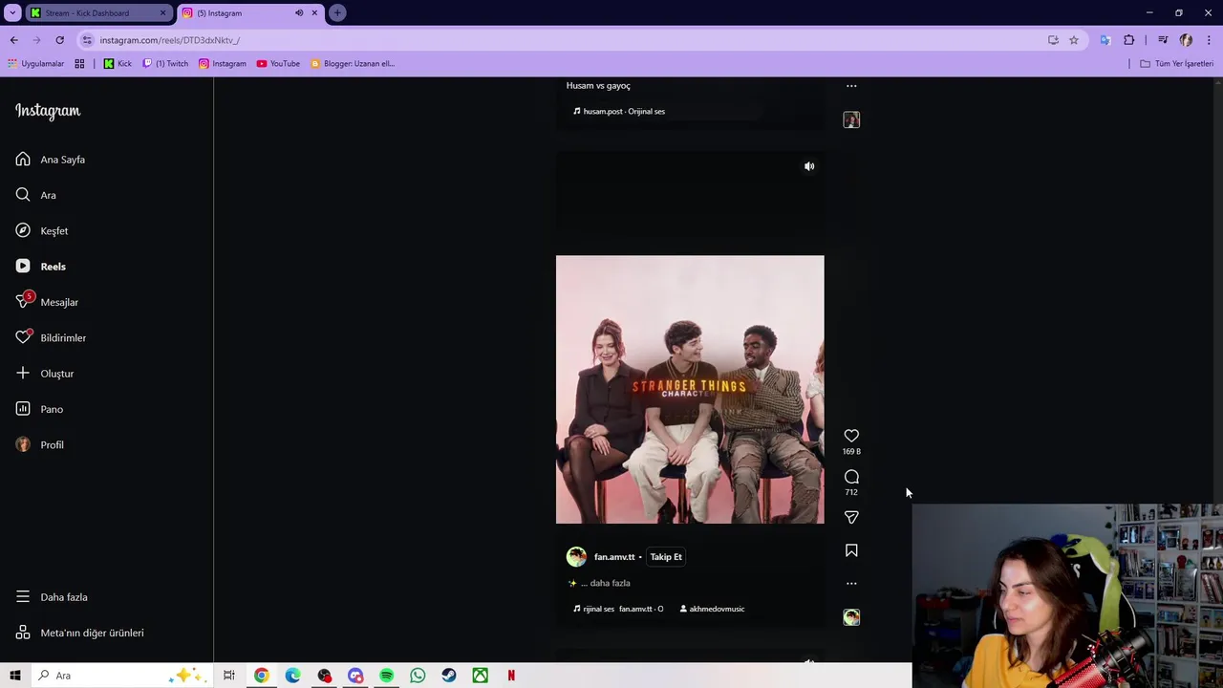
Task: Open Ara search in Instagram sidebar
Action: coord(36,195)
